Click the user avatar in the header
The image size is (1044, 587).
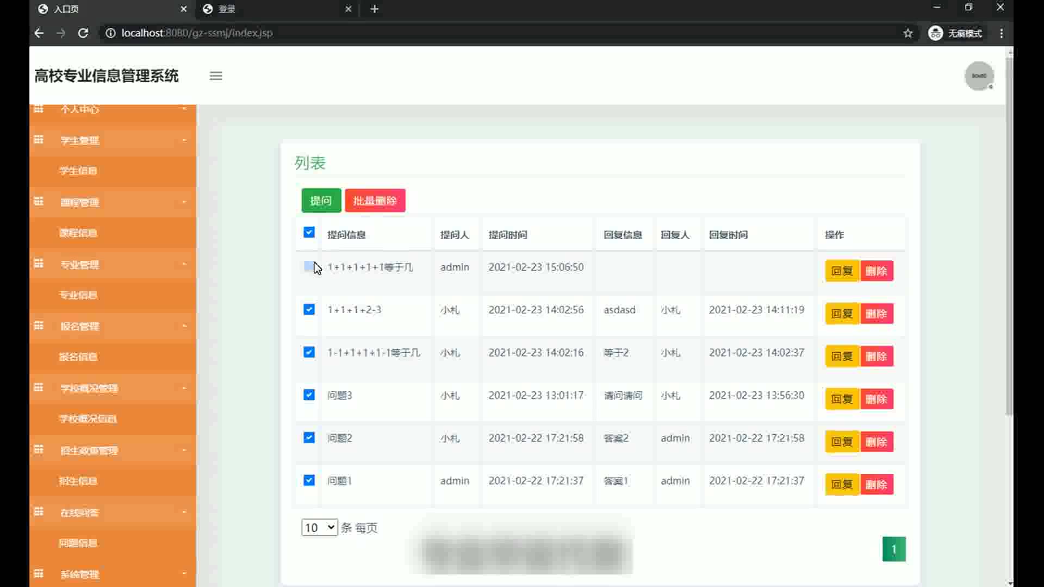979,76
